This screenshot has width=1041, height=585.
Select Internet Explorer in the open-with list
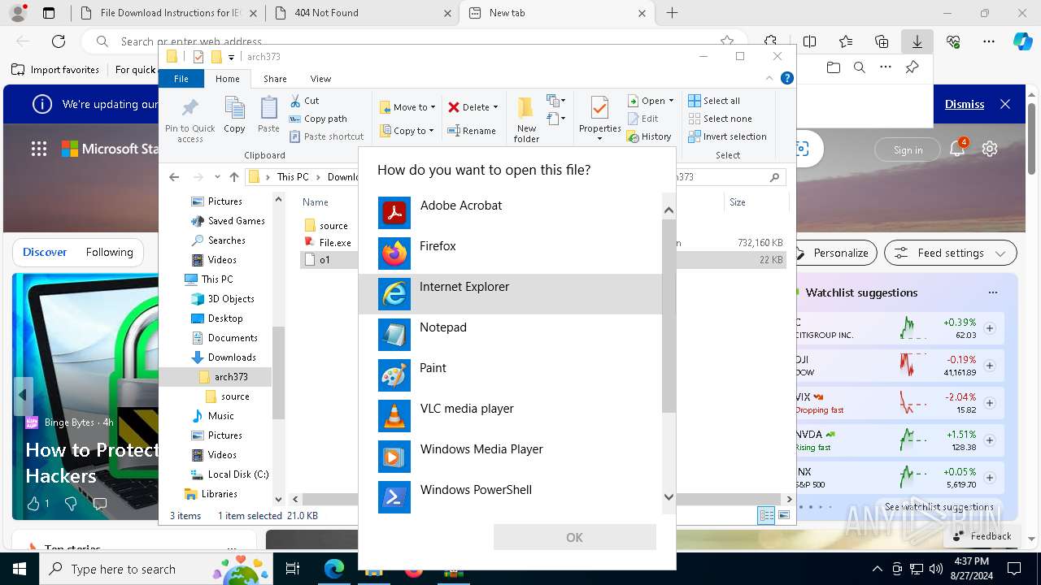[511, 294]
